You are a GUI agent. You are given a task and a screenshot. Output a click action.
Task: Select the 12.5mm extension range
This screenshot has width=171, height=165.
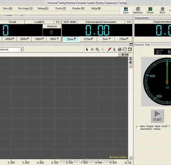click(88, 39)
